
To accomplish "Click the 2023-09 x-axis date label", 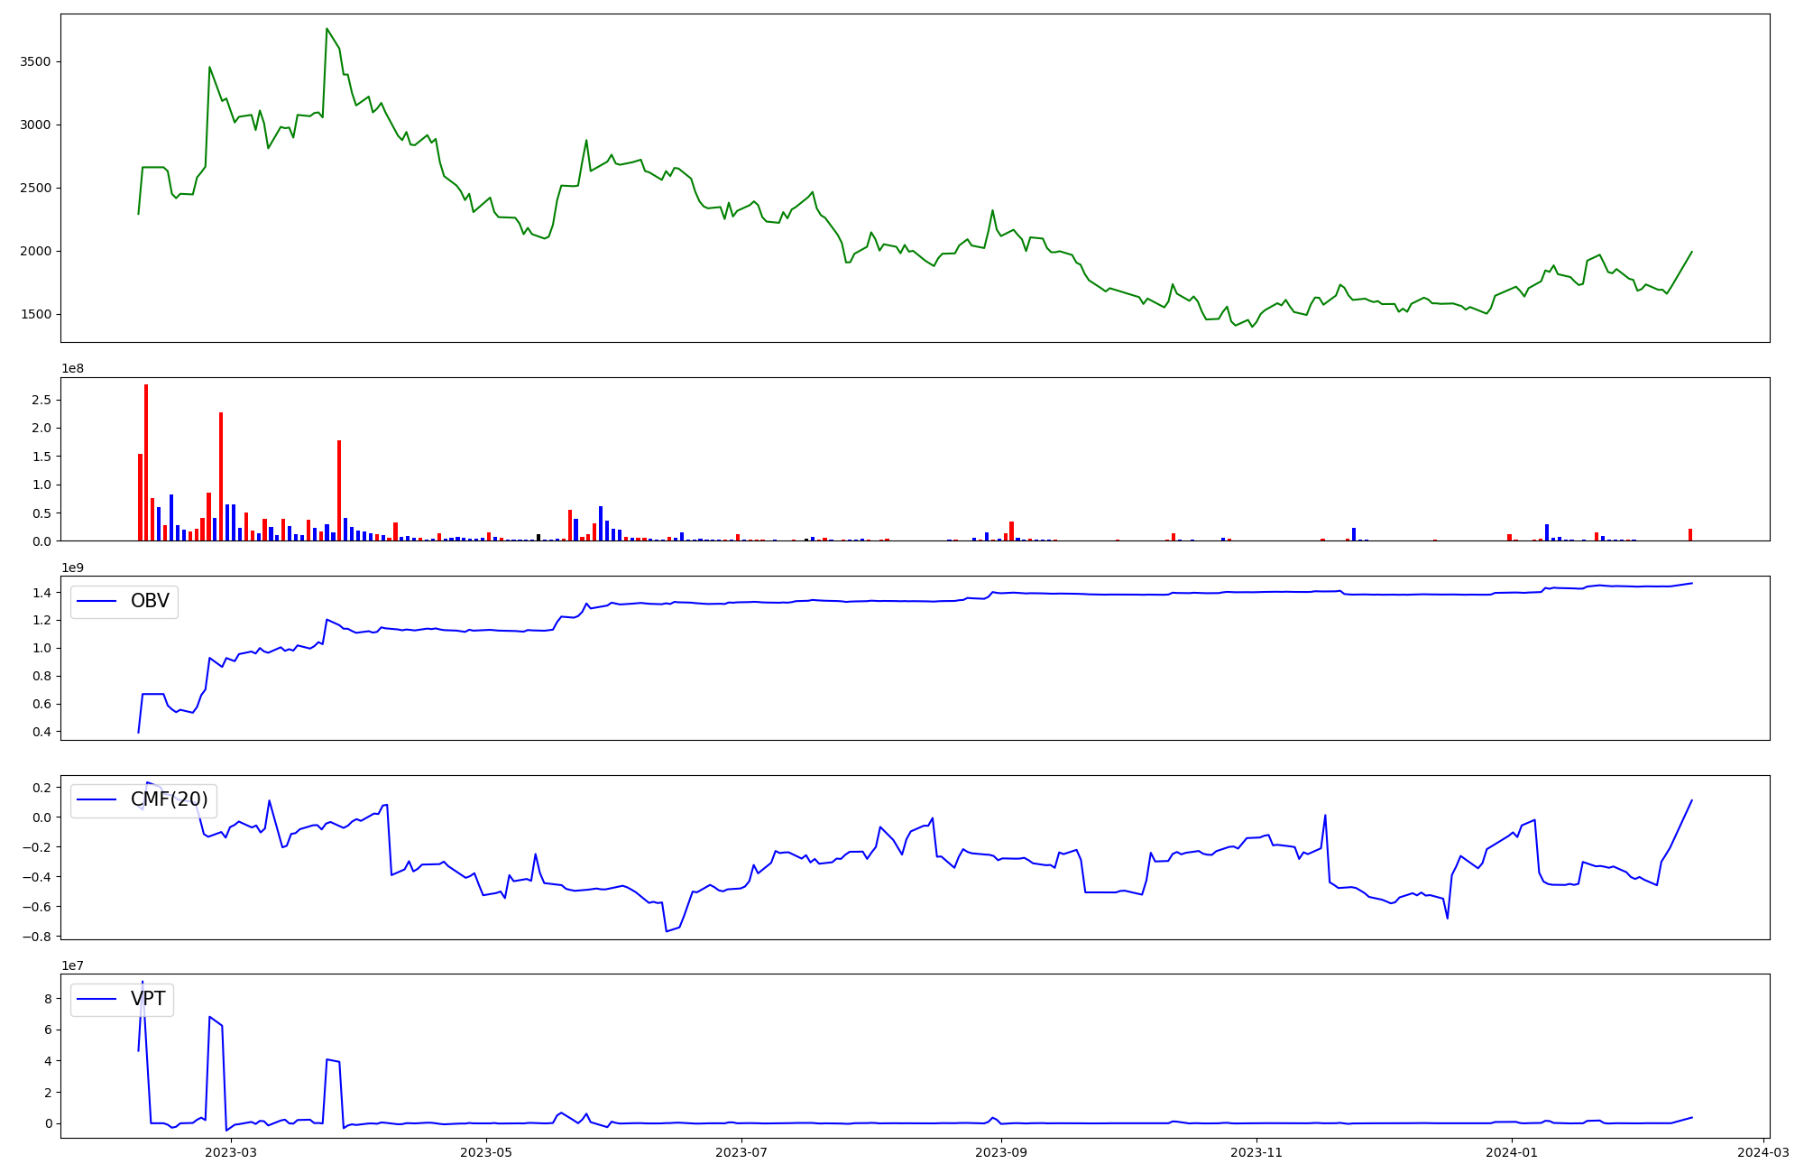I will pyautogui.click(x=1001, y=1152).
